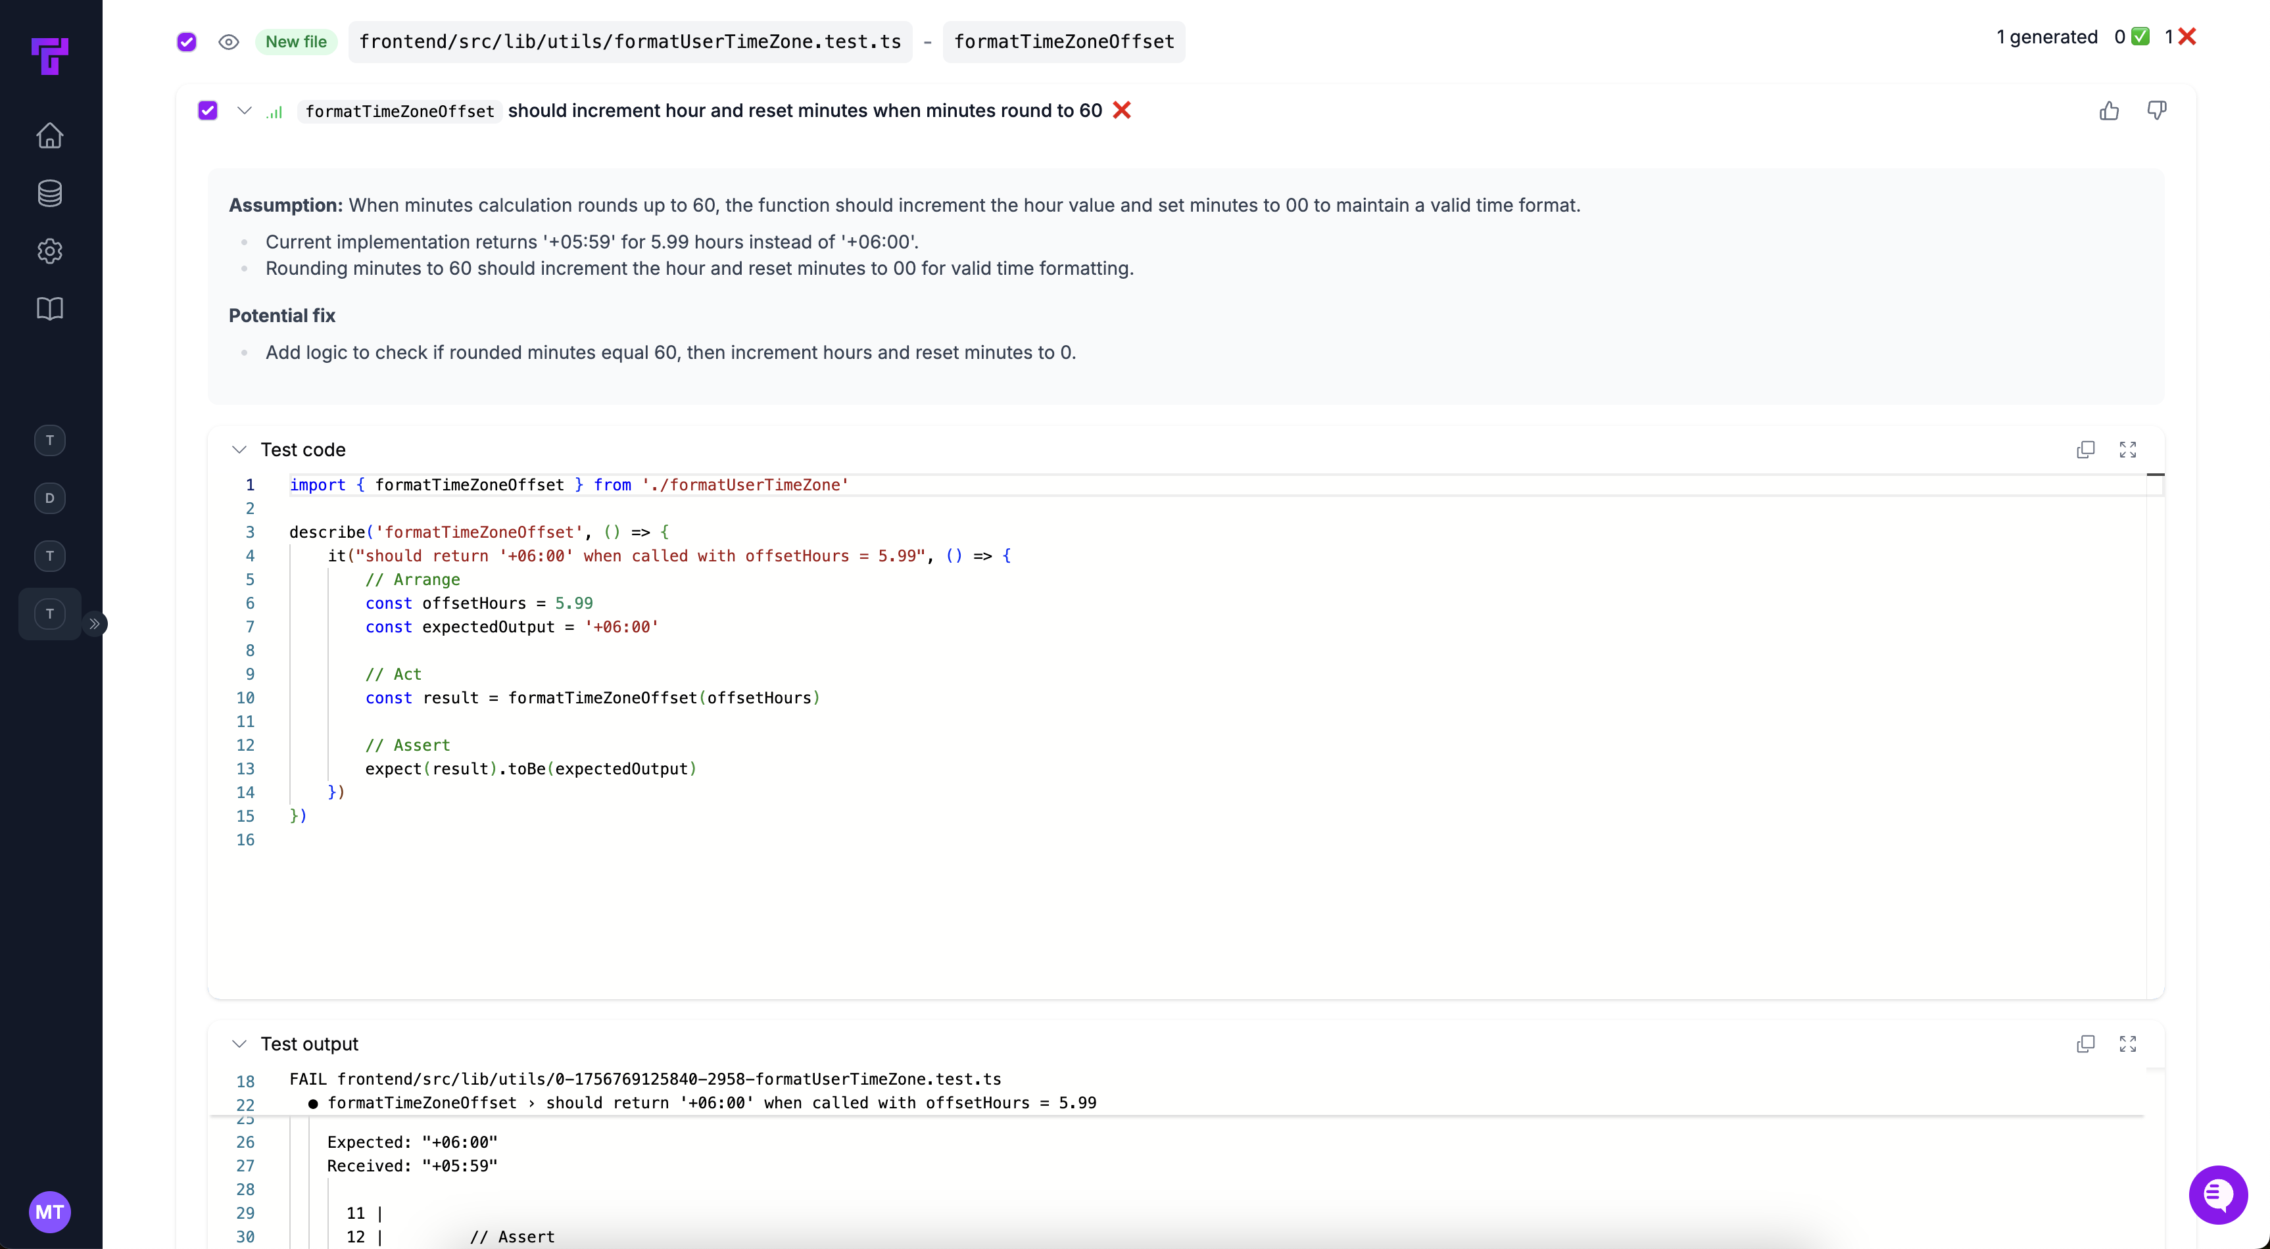Open settings gear in sidebar
This screenshot has width=2270, height=1249.
[49, 251]
